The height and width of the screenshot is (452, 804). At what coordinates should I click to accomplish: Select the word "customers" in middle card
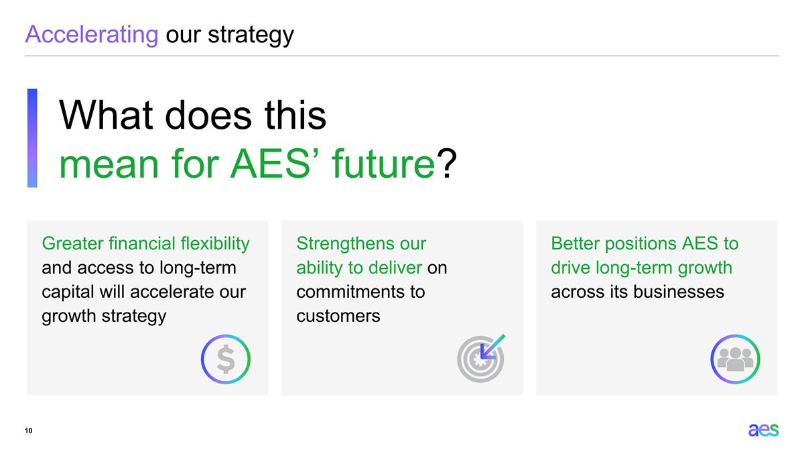338,315
